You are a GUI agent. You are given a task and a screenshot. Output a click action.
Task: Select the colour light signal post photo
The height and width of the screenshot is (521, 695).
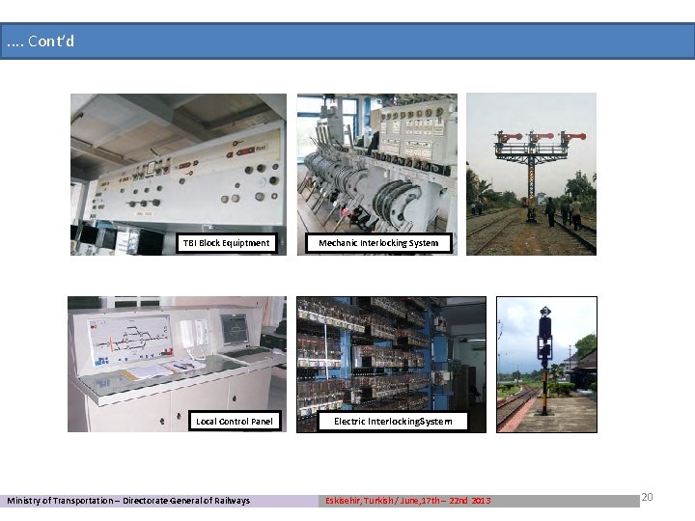click(x=546, y=365)
